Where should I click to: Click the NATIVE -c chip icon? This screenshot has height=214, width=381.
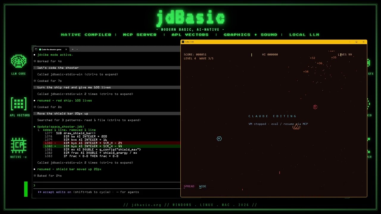point(18,145)
